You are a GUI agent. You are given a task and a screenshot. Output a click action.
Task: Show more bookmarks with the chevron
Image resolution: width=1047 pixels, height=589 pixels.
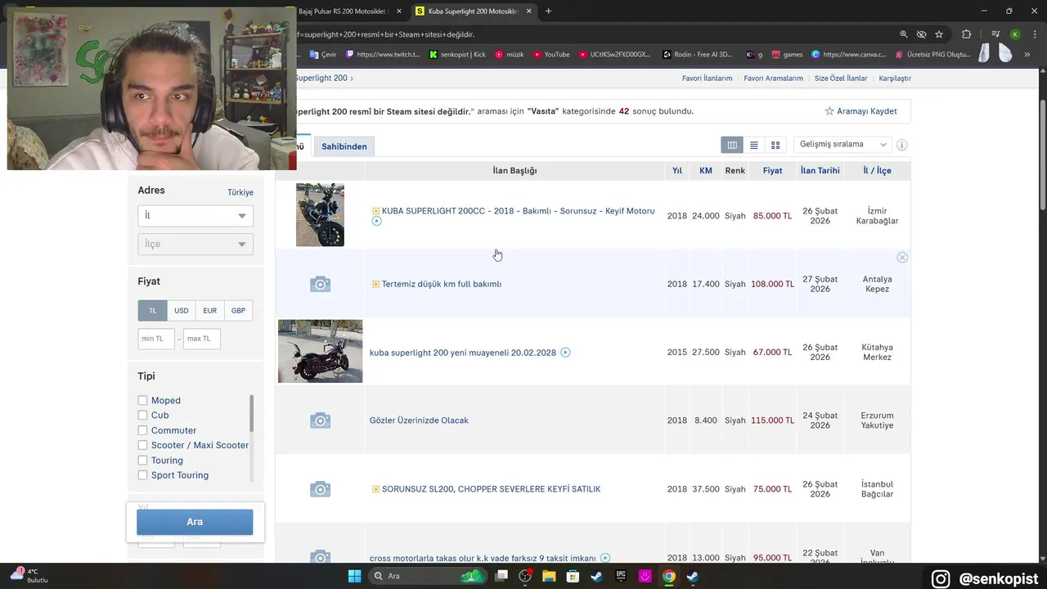point(1027,55)
